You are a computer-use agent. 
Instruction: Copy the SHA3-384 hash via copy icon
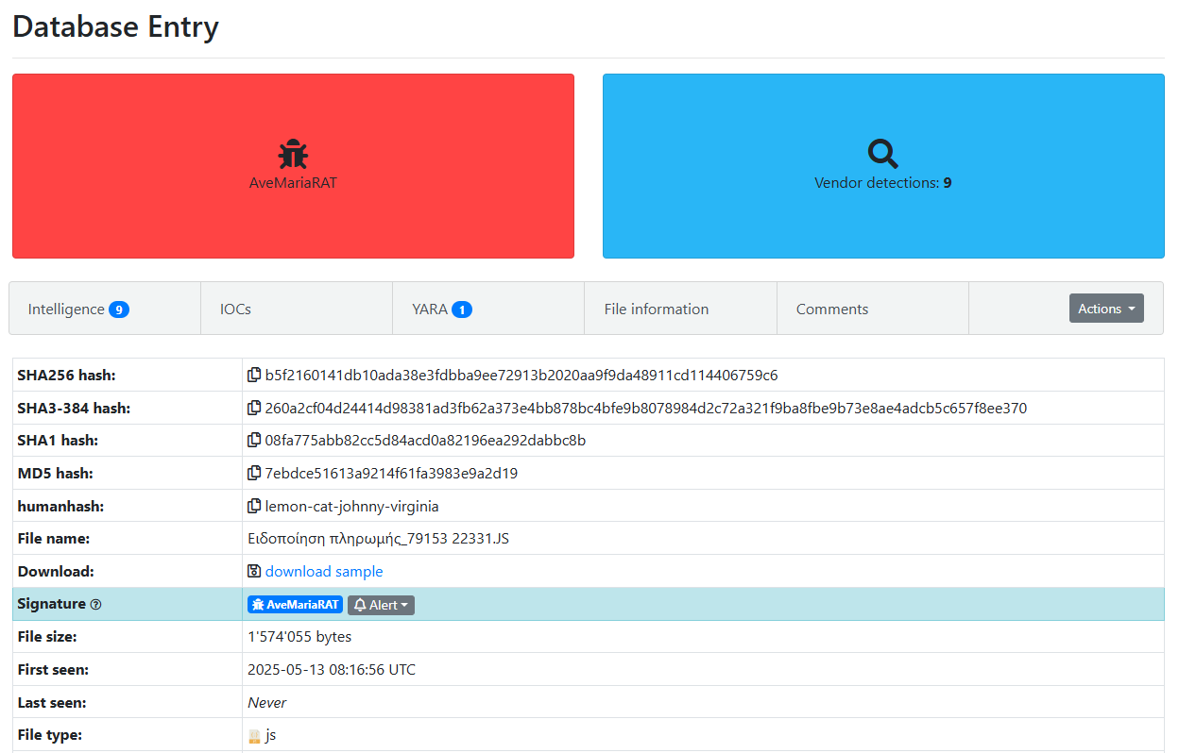tap(254, 409)
